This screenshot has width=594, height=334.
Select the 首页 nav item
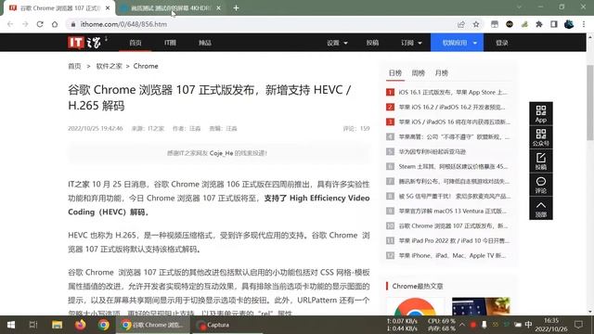click(136, 43)
